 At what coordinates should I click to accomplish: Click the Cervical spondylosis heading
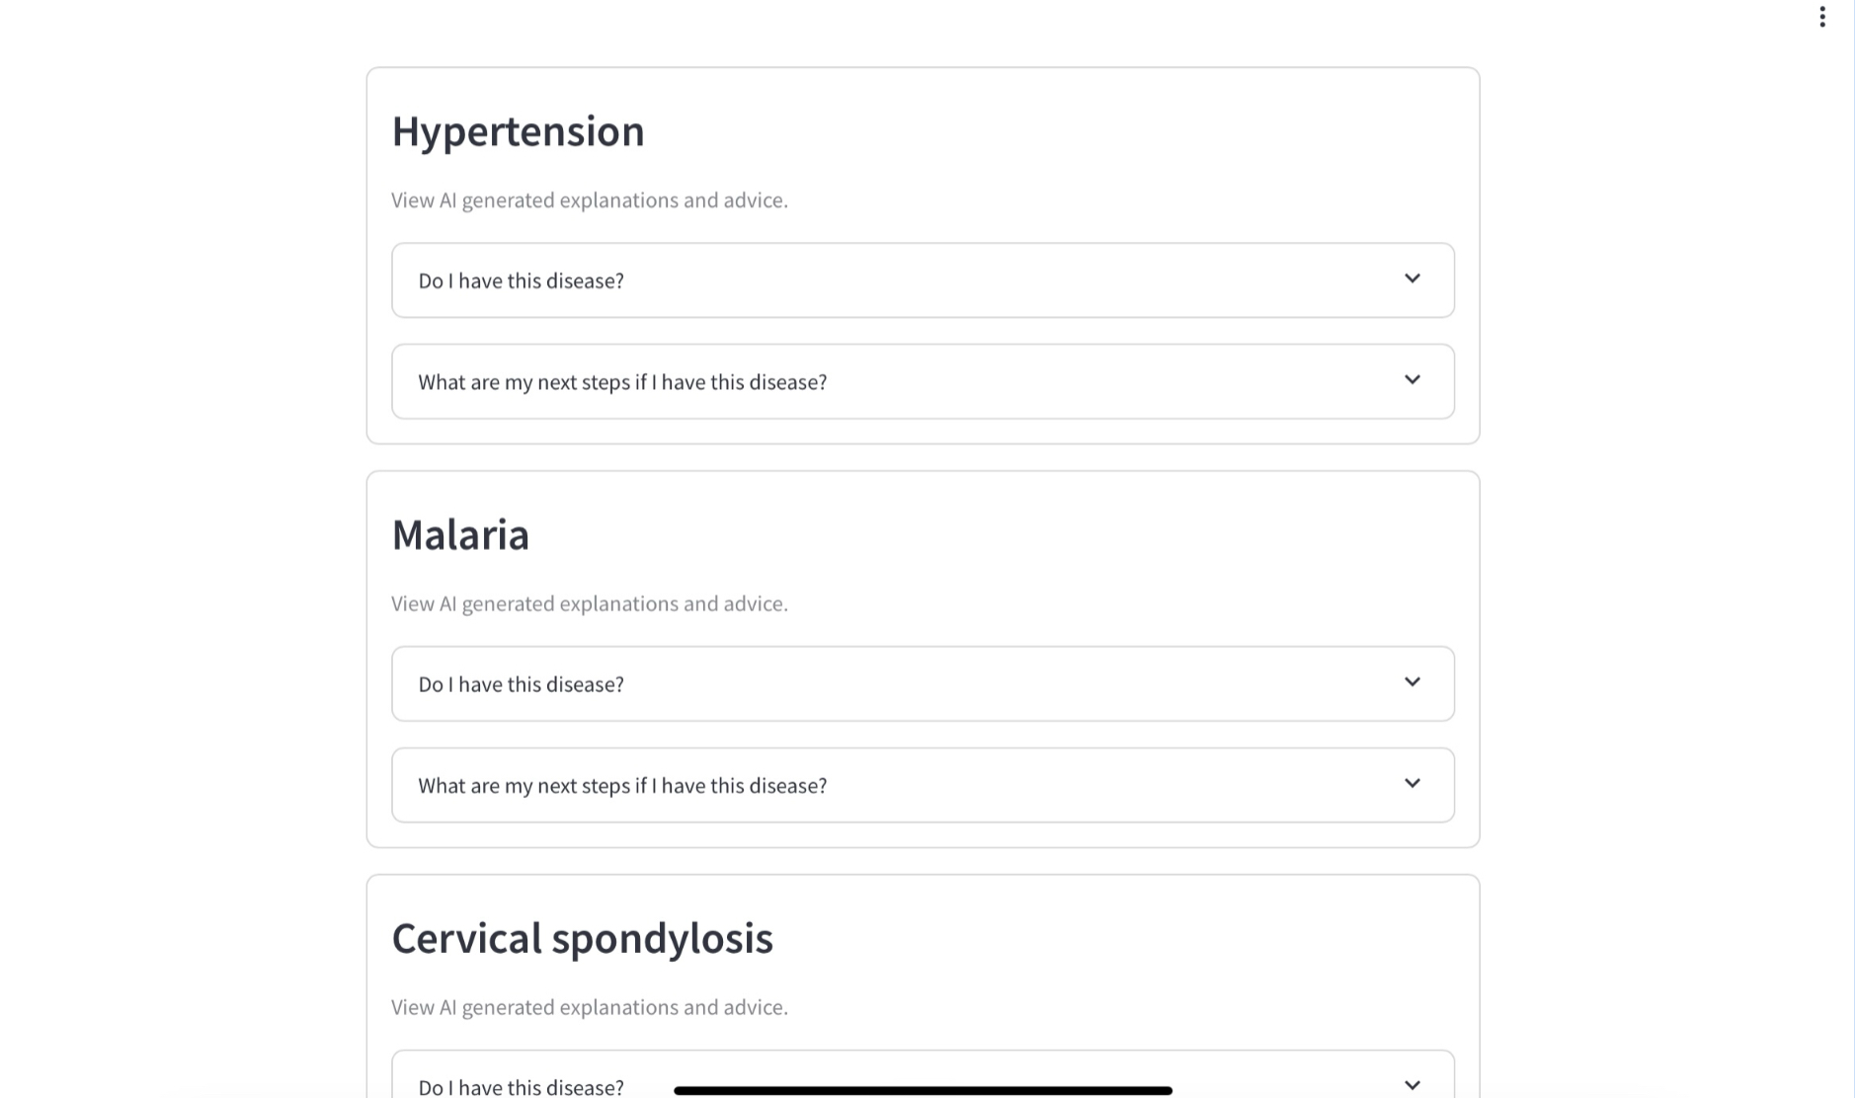coord(582,938)
